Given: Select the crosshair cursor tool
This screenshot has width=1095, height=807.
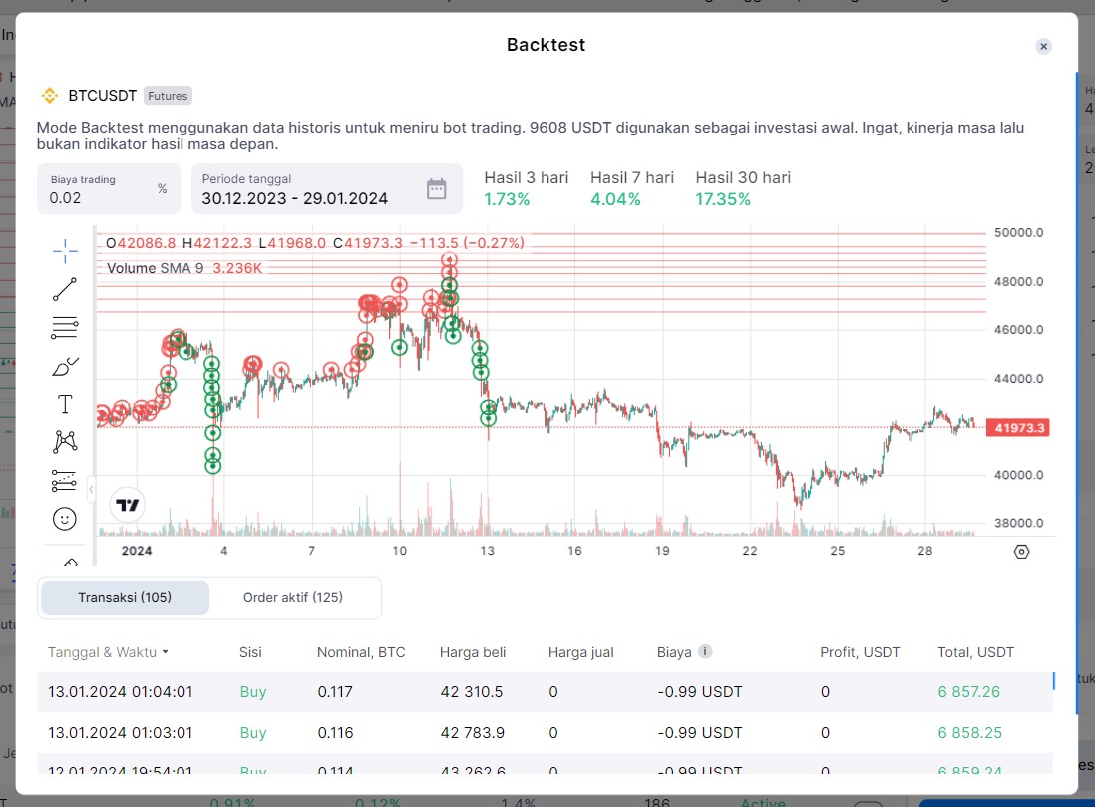Looking at the screenshot, I should point(65,251).
